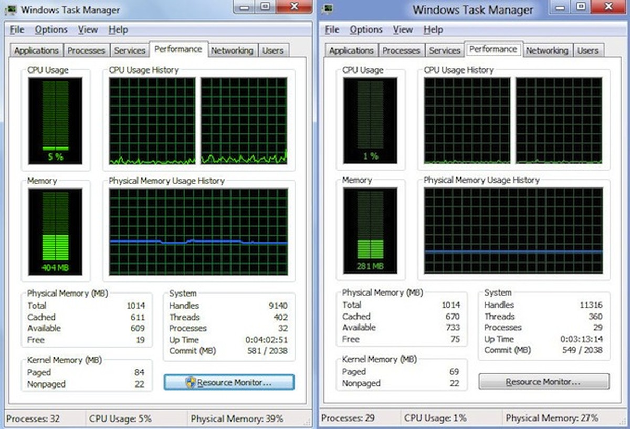630x429 pixels.
Task: Click Up Time value 0:04:02:51
Action: [x=266, y=340]
